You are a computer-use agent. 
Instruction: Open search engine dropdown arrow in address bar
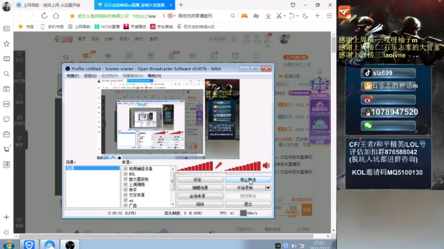(x=175, y=16)
